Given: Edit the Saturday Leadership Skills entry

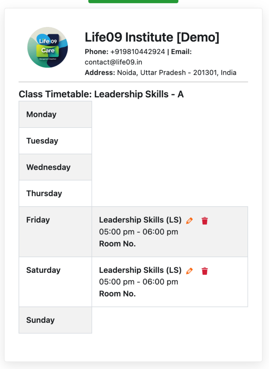Looking at the screenshot, I should click(x=189, y=271).
